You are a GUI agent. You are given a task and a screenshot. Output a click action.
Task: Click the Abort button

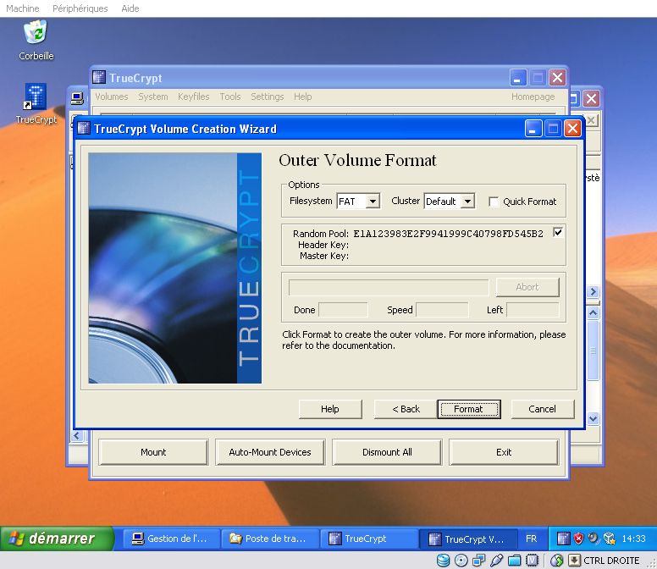(527, 287)
